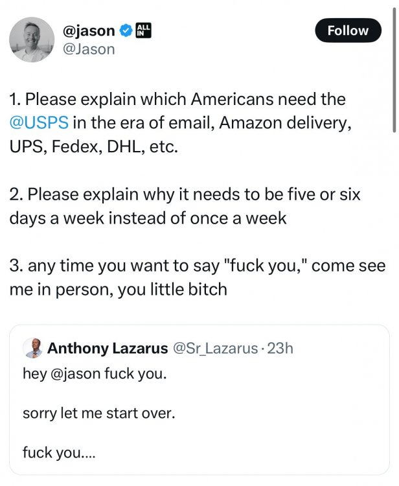This screenshot has height=486, width=399.
Task: Open the Anthony Lazarus display name
Action: coord(108,349)
